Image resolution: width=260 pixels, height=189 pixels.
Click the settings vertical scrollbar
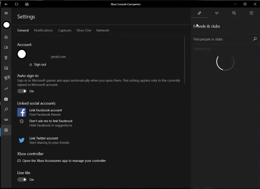coord(185,60)
